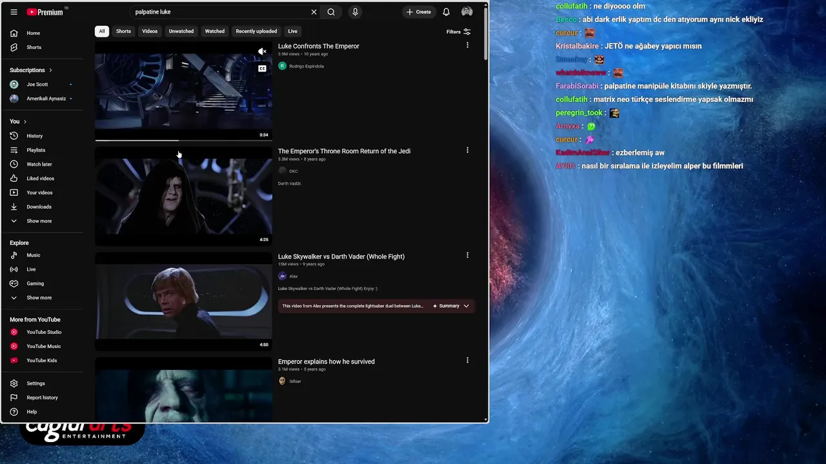This screenshot has width=826, height=464.
Task: Click the Create button
Action: pos(419,12)
